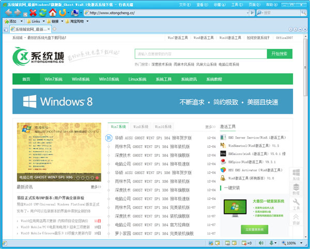This screenshot has width=310, height=249.
Task: Select the red active carousel dot
Action: tap(97, 178)
